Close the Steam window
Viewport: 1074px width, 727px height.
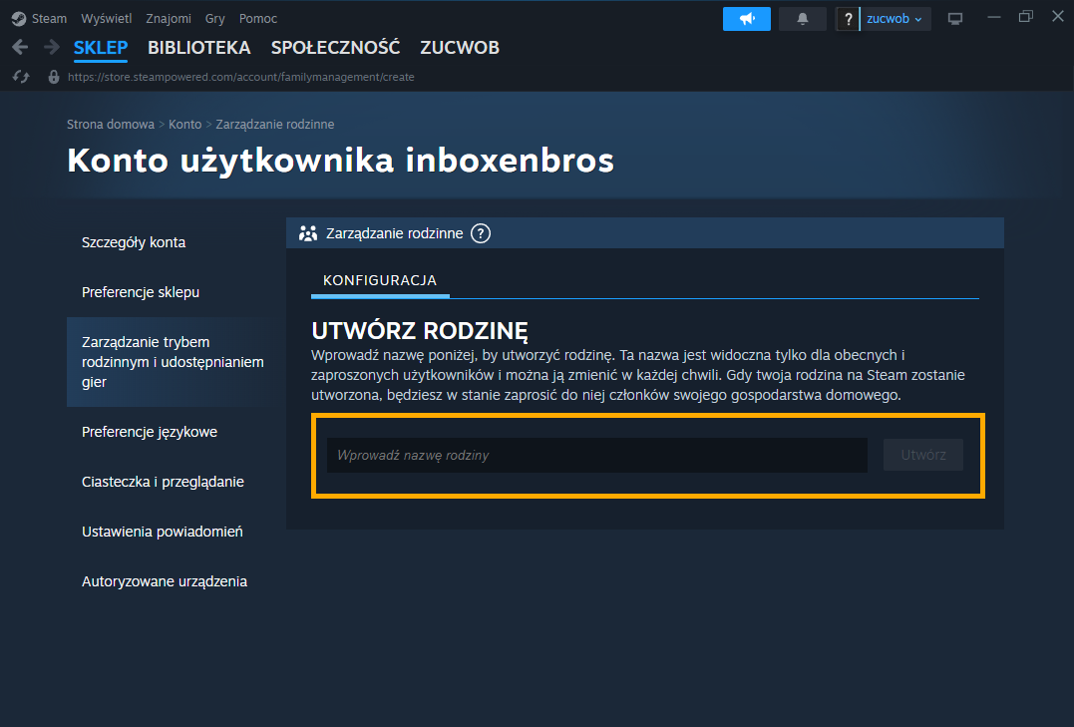tap(1058, 17)
